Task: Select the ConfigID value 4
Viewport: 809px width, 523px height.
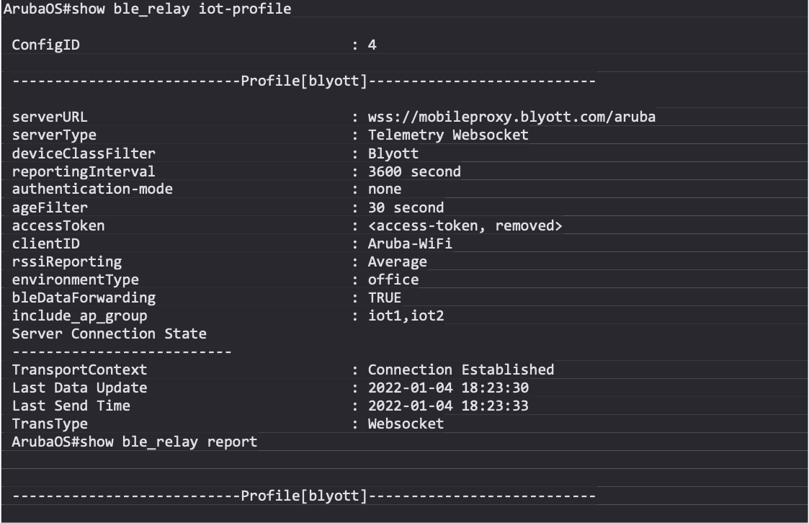Action: (x=372, y=45)
